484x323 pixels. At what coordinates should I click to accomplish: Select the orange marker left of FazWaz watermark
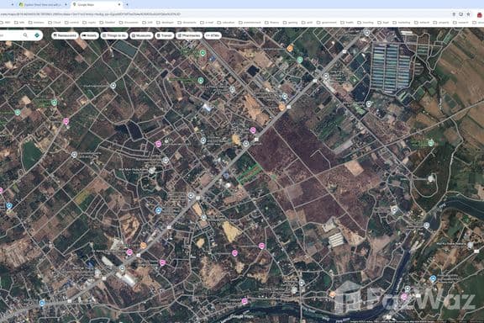click(332, 294)
